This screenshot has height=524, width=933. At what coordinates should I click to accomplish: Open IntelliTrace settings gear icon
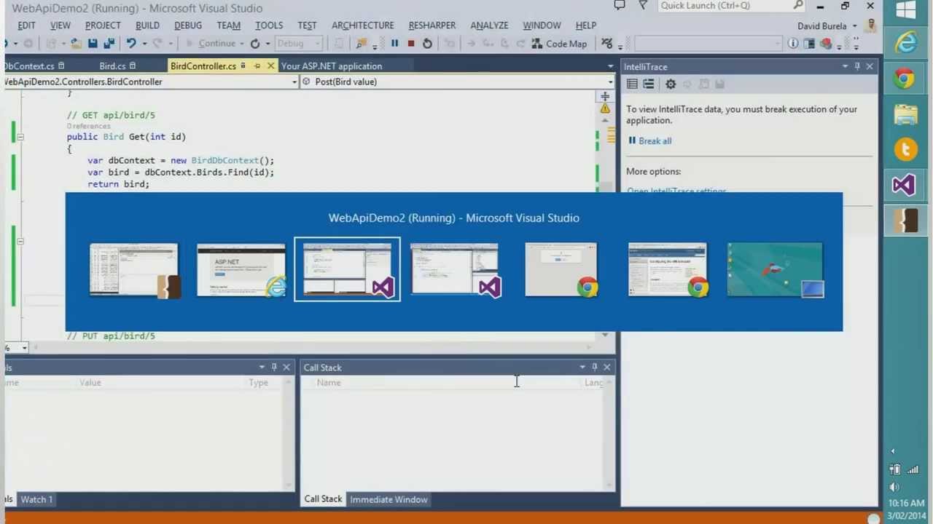pos(671,84)
